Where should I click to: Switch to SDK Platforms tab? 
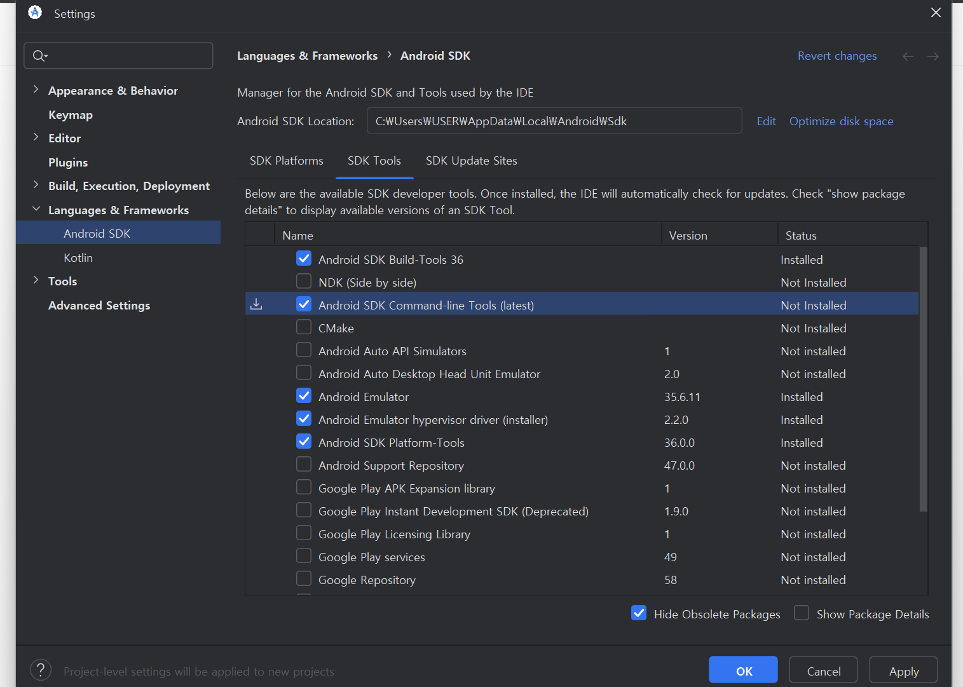click(287, 161)
